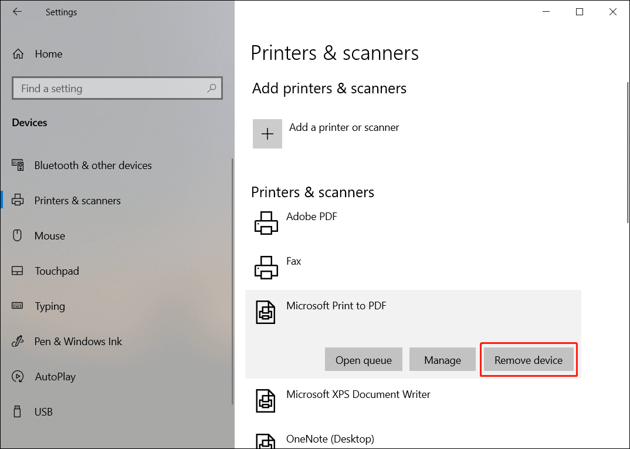630x449 pixels.
Task: Click the Microsoft XPS Document Writer icon
Action: pyautogui.click(x=266, y=401)
